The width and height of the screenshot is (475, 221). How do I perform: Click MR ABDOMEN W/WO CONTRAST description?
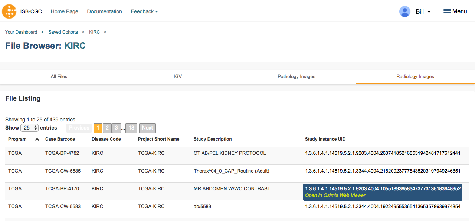tap(232, 188)
